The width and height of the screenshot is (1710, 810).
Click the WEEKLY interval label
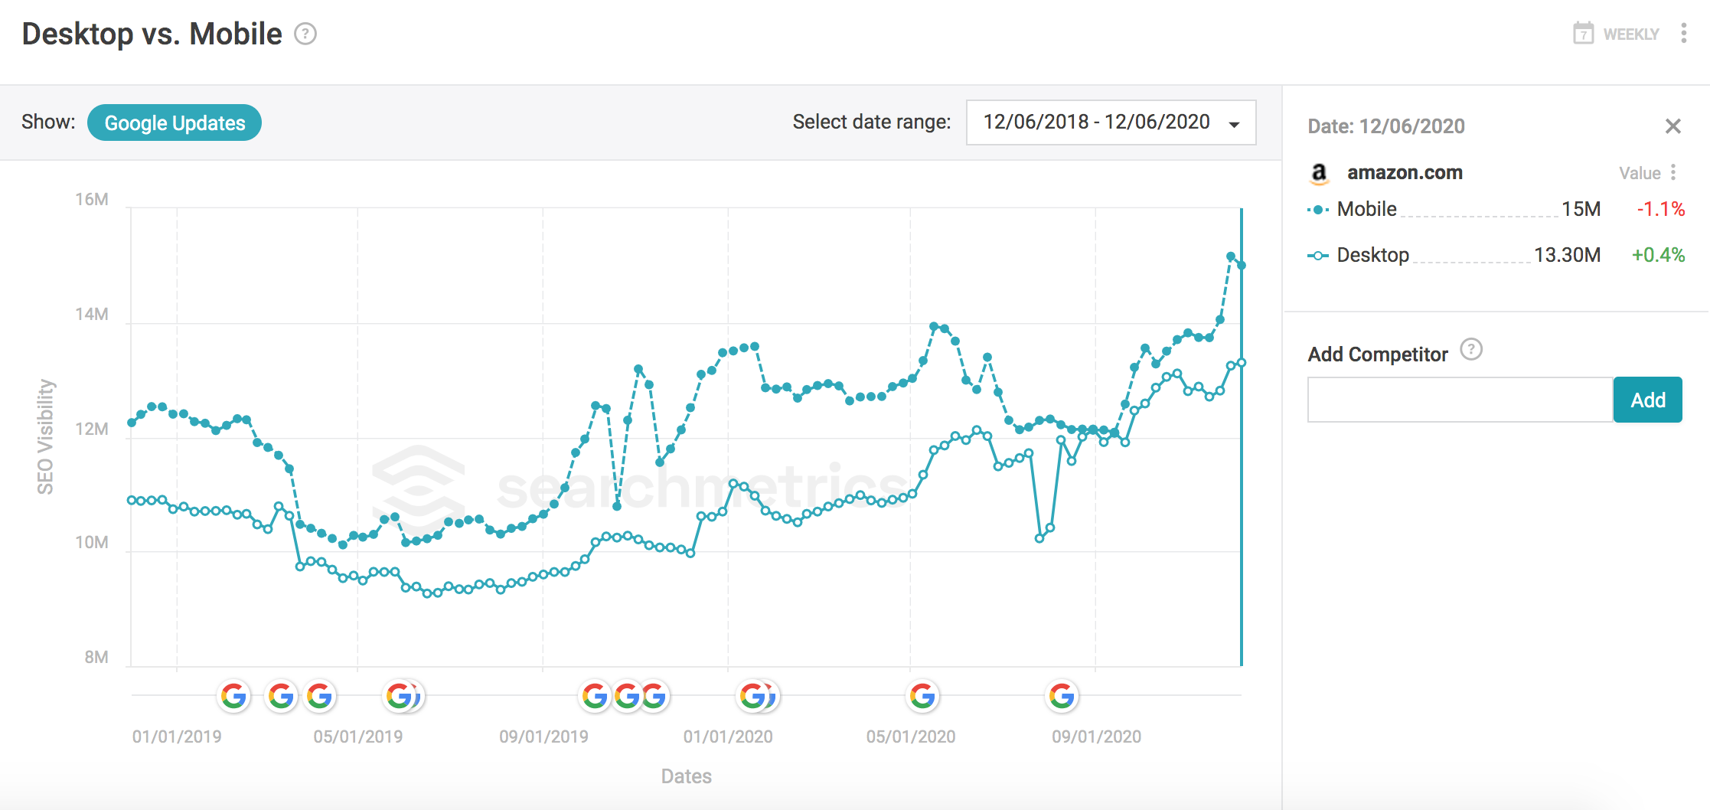point(1631,34)
